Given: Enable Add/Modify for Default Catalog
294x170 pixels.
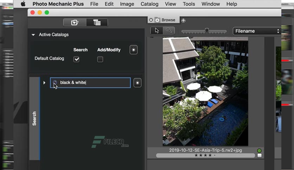Looking at the screenshot, I should pyautogui.click(x=100, y=59).
